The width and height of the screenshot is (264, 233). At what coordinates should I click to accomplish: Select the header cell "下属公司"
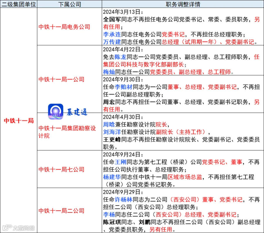69,4
